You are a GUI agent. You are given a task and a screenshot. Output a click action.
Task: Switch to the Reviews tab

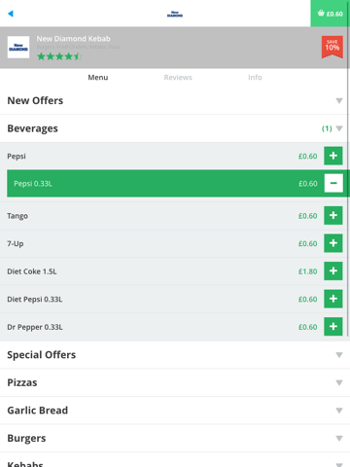(178, 78)
